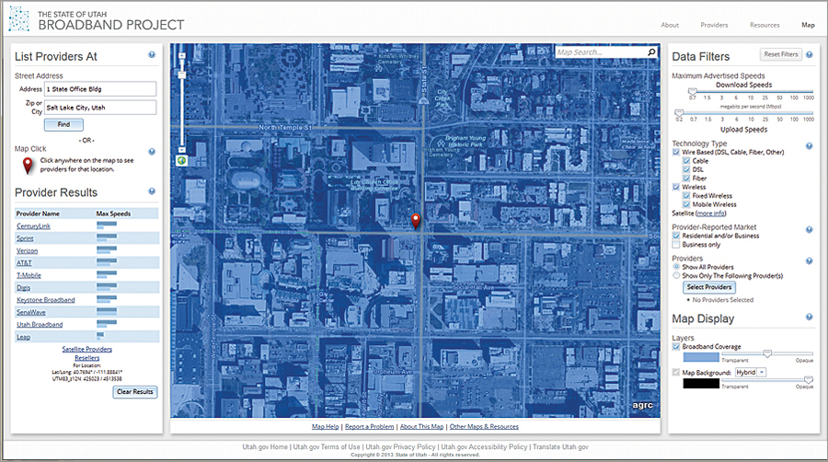Viewport: 828px width, 462px height.
Task: Click the red marker icon under Map Click
Action: (x=28, y=166)
